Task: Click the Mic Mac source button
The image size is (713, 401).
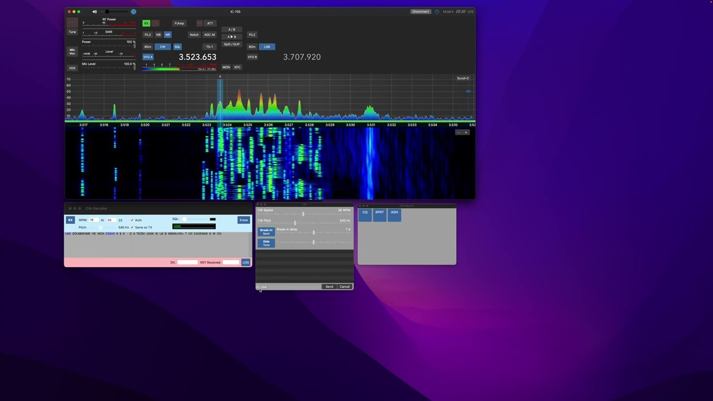Action: [x=72, y=51]
